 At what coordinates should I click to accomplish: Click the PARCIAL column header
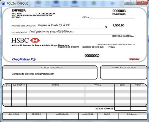(97, 85)
